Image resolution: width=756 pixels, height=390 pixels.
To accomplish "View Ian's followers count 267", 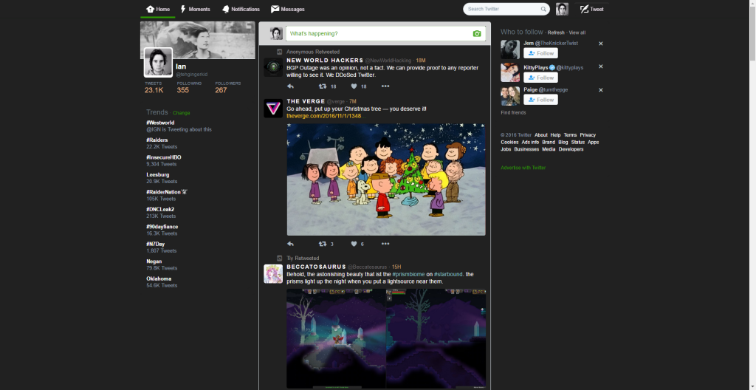I will (x=228, y=87).
